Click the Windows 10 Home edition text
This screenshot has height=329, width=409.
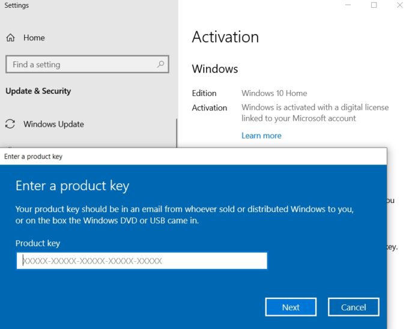tap(274, 93)
